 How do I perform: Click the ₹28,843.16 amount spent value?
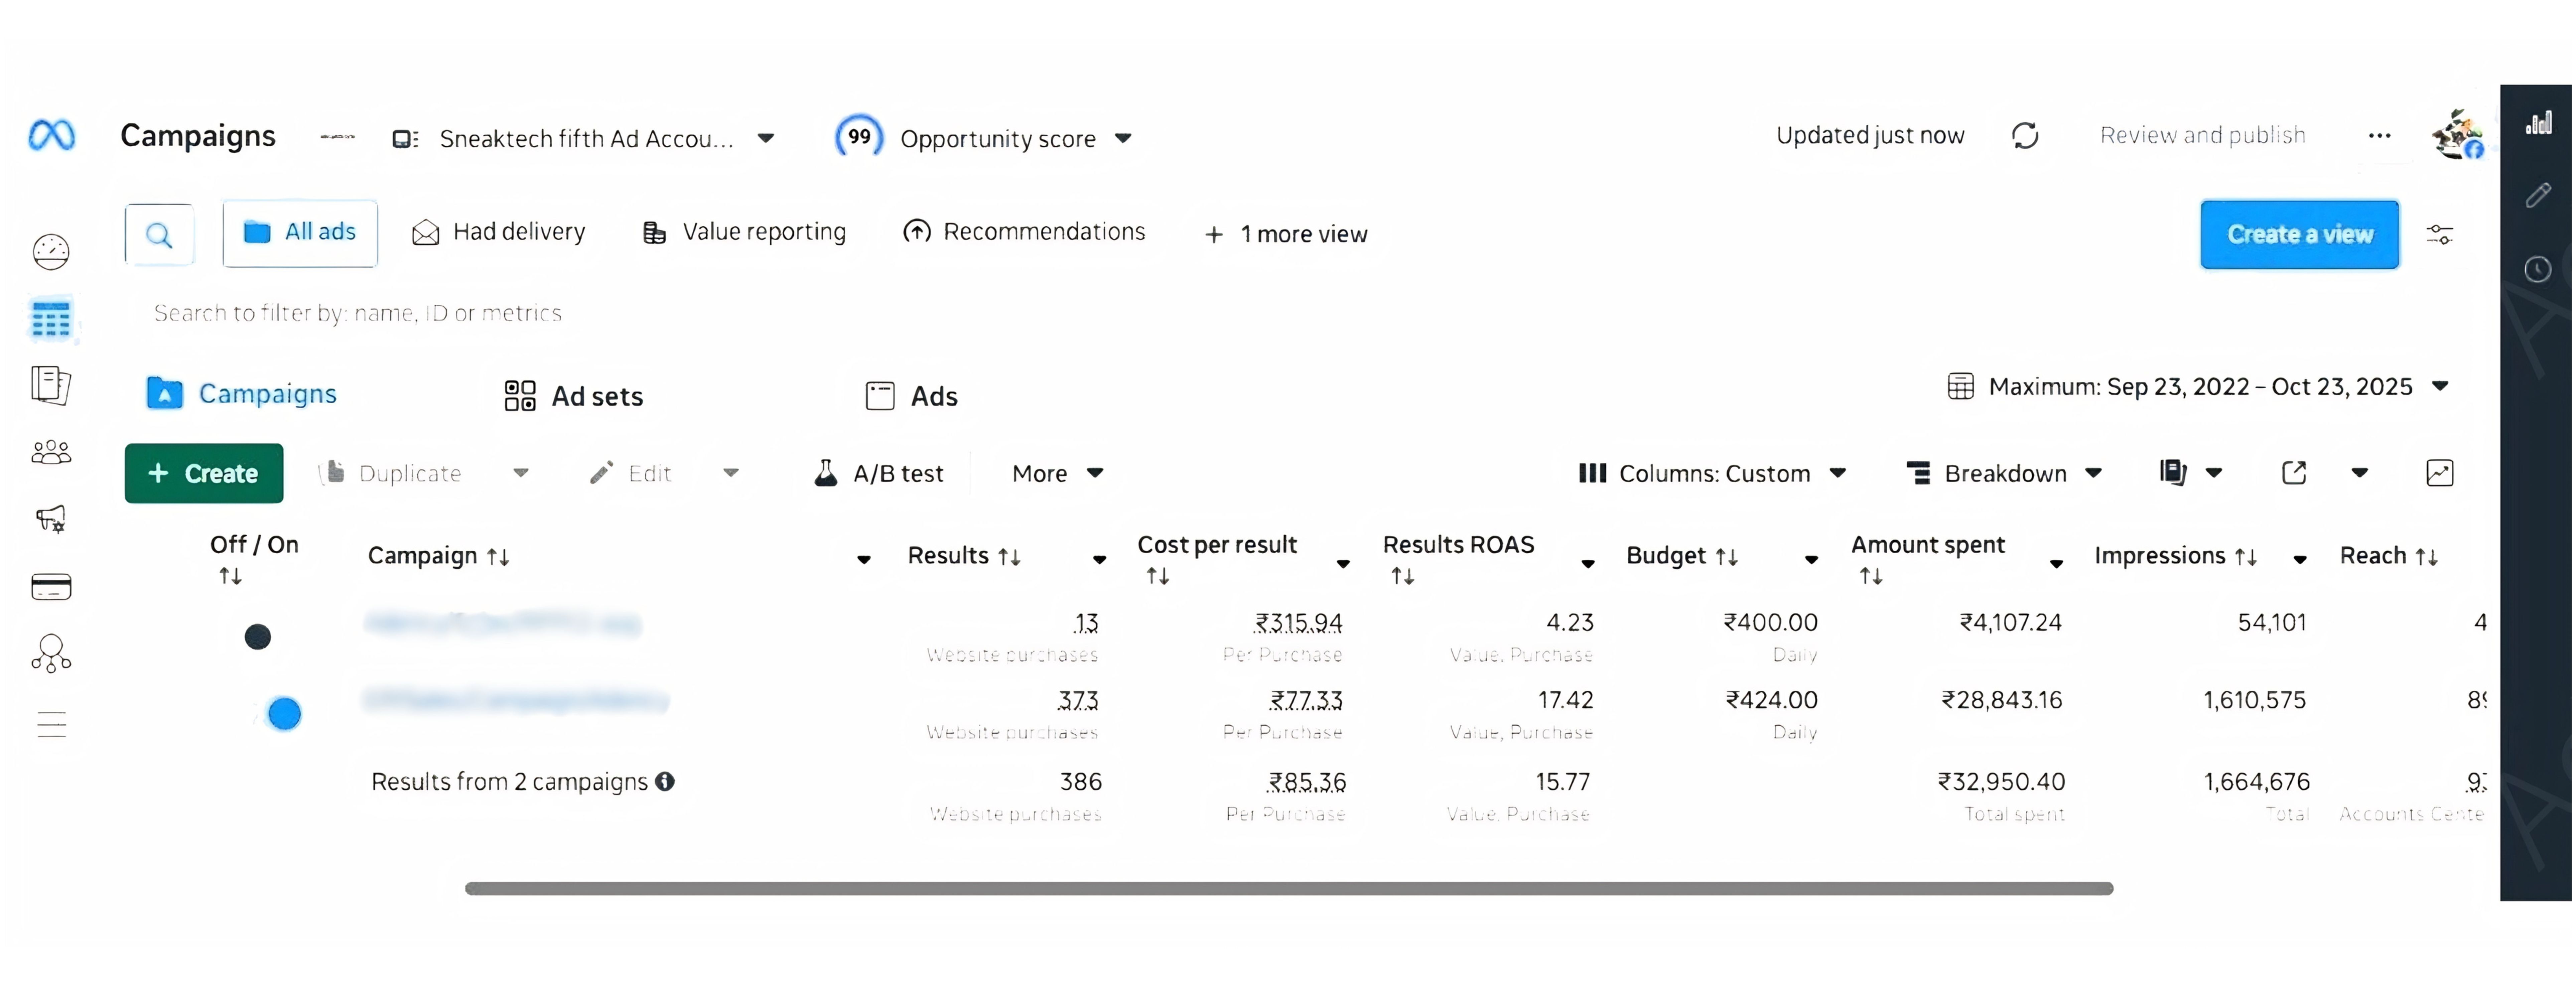tap(2002, 700)
